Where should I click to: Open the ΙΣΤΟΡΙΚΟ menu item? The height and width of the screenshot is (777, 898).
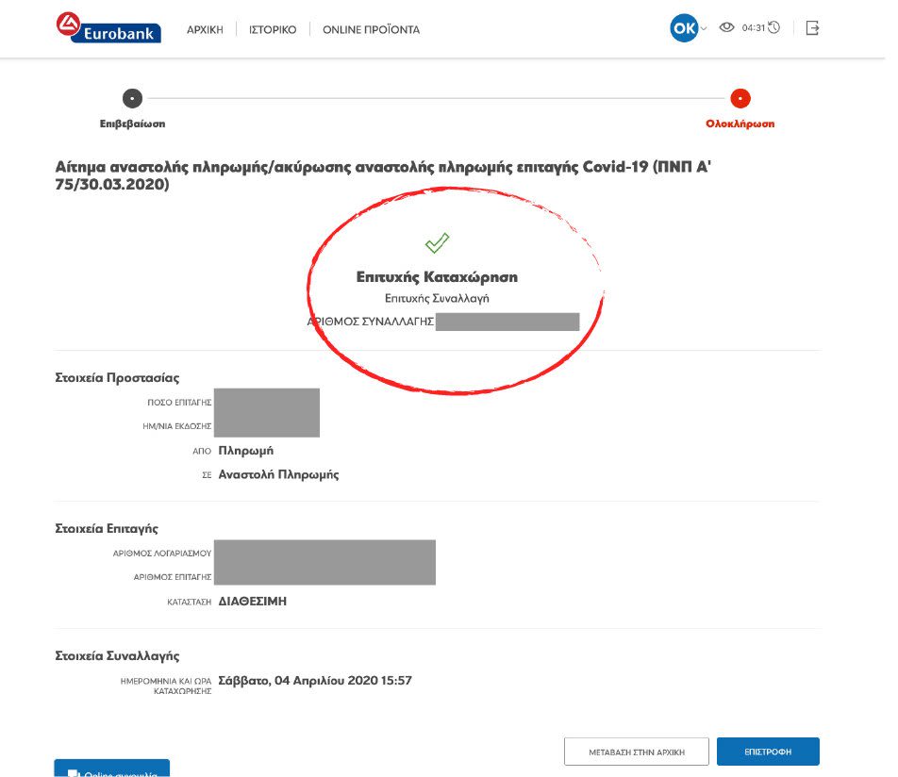[273, 30]
